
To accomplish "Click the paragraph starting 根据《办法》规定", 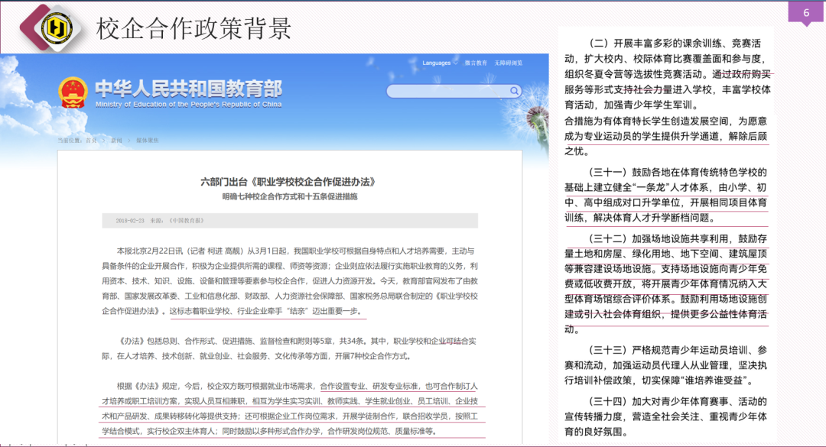I will 290,409.
